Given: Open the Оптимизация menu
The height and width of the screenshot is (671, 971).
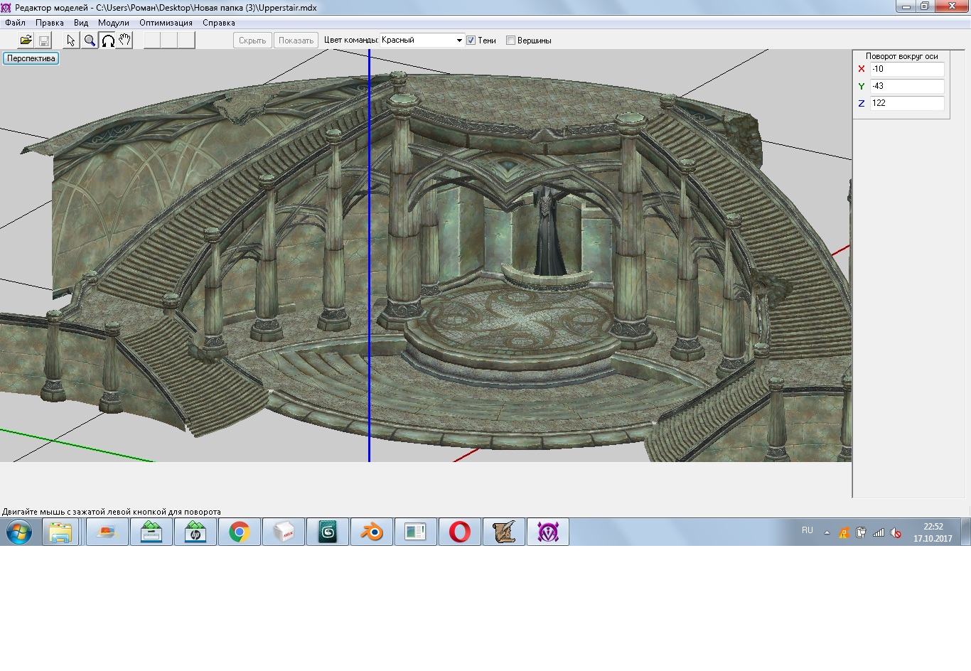Looking at the screenshot, I should click(166, 23).
